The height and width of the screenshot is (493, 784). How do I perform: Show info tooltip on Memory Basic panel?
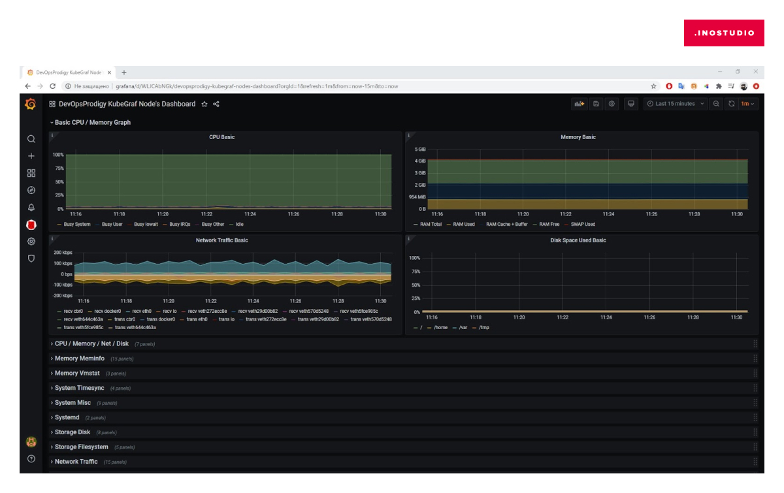click(409, 136)
